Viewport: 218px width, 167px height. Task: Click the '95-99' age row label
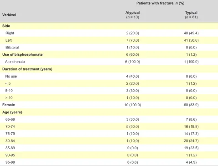10,162
